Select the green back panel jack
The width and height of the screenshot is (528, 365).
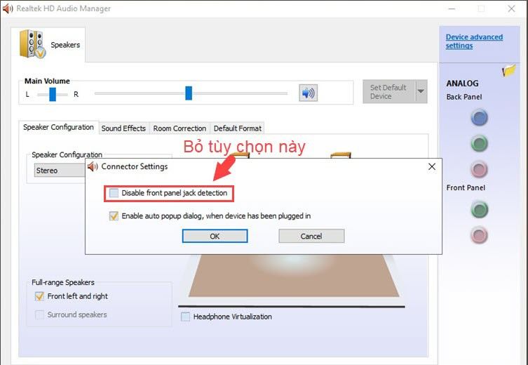[x=479, y=144]
